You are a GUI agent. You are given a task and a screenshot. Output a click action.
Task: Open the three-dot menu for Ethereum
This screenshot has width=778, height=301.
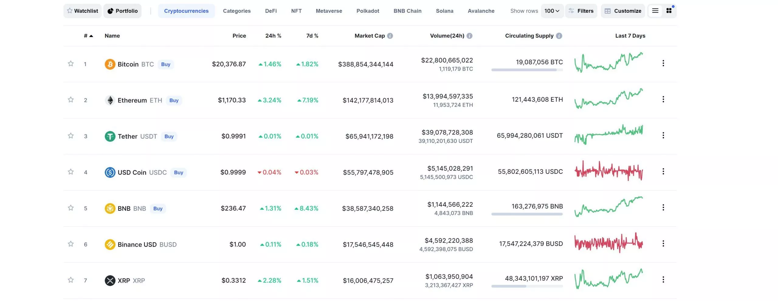[663, 99]
